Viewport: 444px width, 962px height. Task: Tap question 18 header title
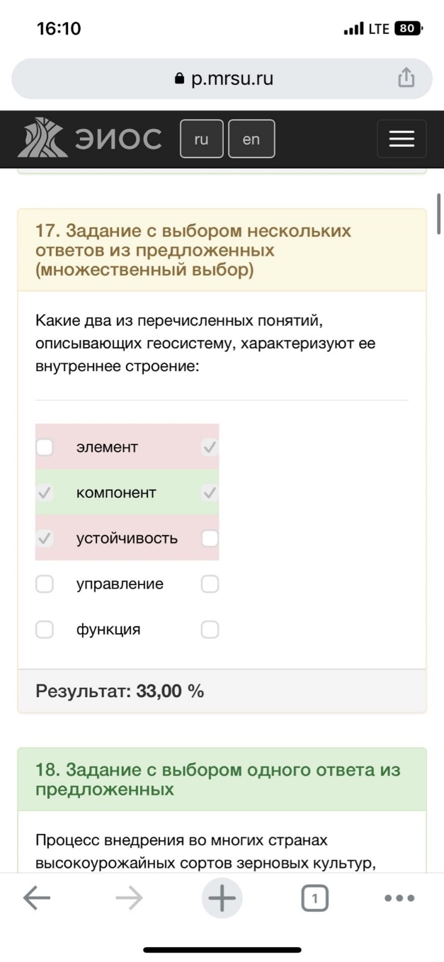coord(218,779)
